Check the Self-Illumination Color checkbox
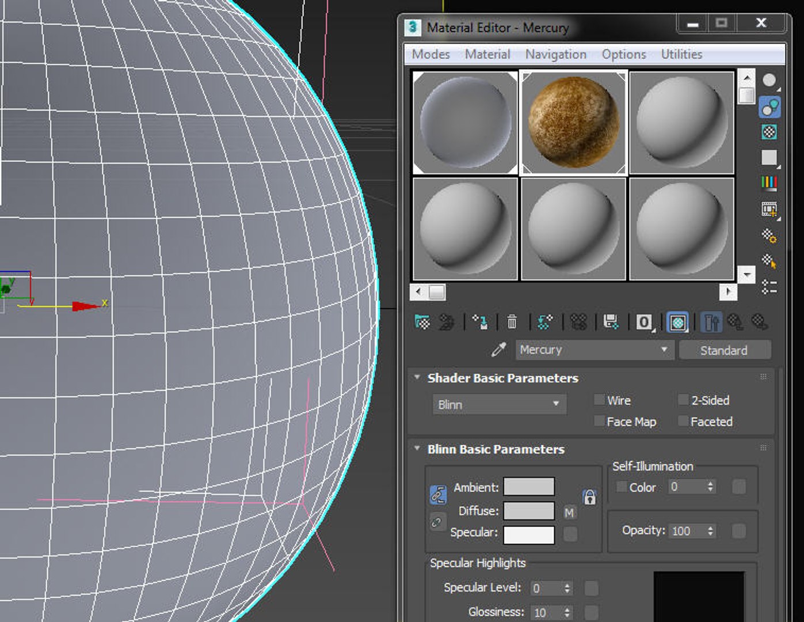This screenshot has width=804, height=622. point(622,487)
